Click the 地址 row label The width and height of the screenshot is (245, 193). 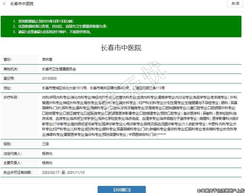point(7,88)
